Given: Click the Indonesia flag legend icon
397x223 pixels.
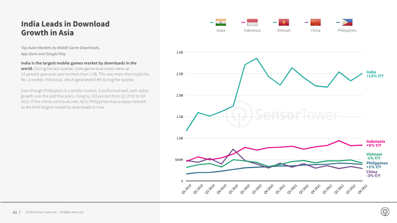Looking at the screenshot, I should pos(252,22).
